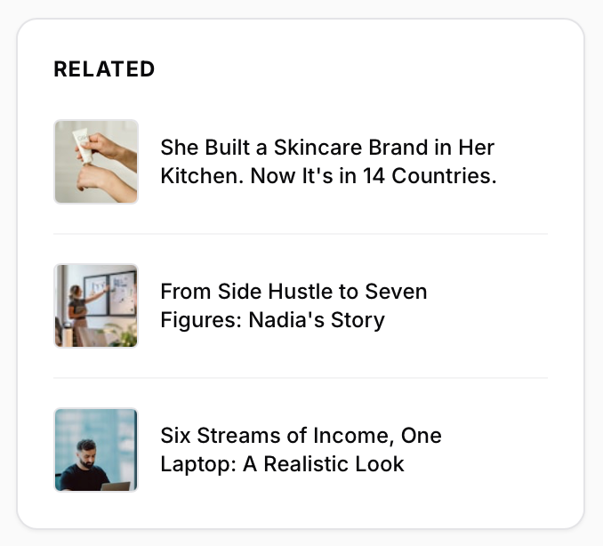603x546 pixels.
Task: Click the RELATED section heading
Action: point(104,69)
